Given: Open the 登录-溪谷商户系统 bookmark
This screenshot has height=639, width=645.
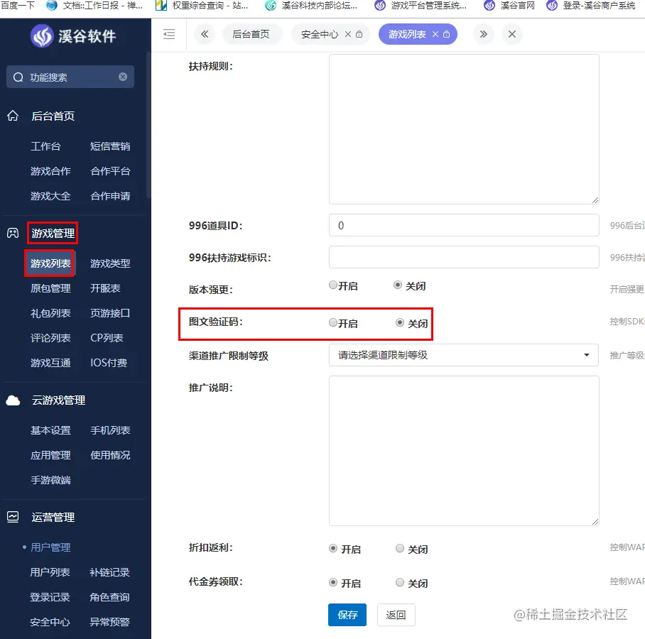Looking at the screenshot, I should (591, 6).
